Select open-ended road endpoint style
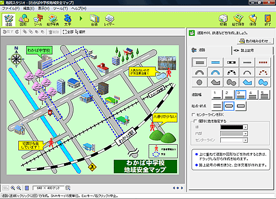This screenshot has height=199, width=276. click(x=217, y=106)
